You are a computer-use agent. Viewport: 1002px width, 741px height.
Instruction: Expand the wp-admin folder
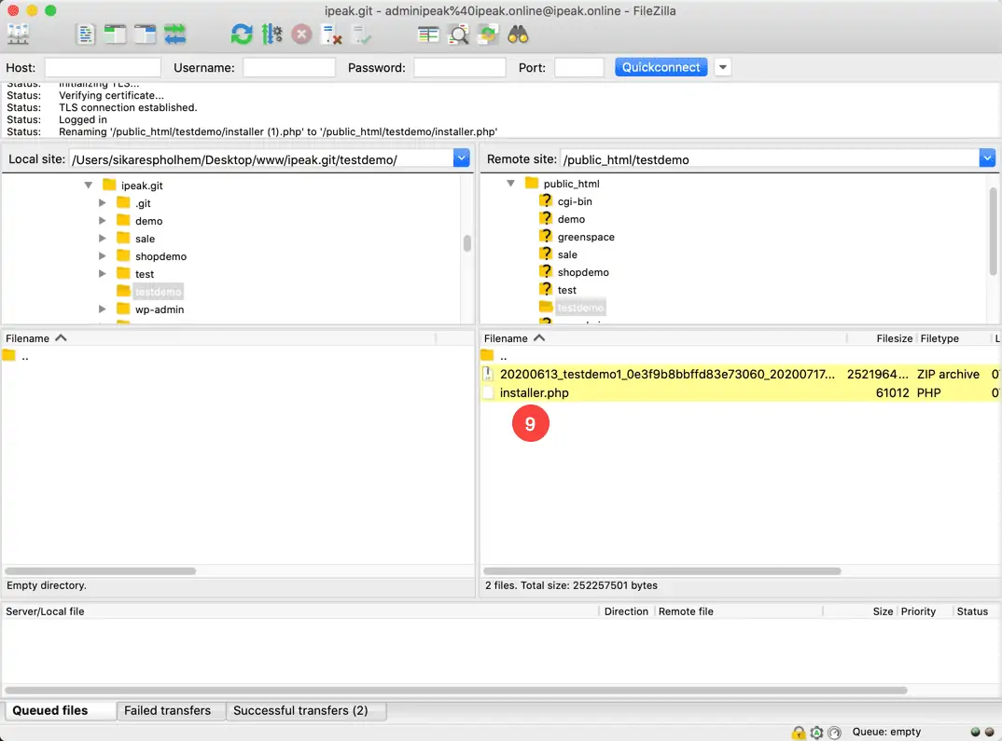pos(103,309)
